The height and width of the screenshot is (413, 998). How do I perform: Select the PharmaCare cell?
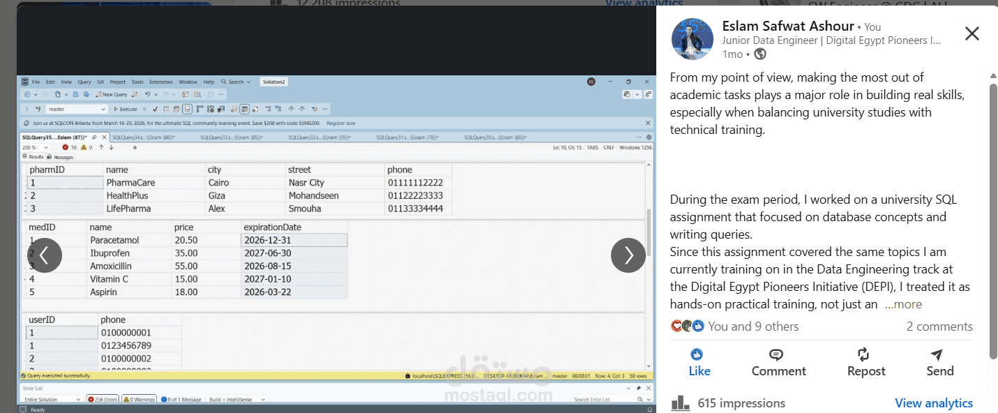153,183
